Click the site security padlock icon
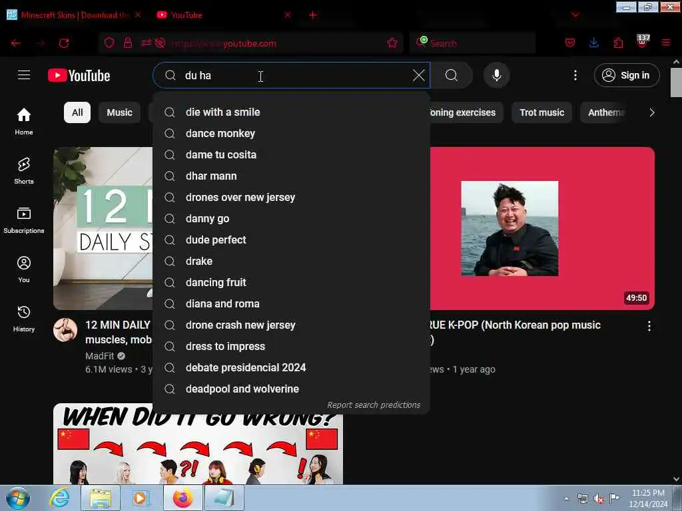The width and height of the screenshot is (682, 511). tap(127, 43)
